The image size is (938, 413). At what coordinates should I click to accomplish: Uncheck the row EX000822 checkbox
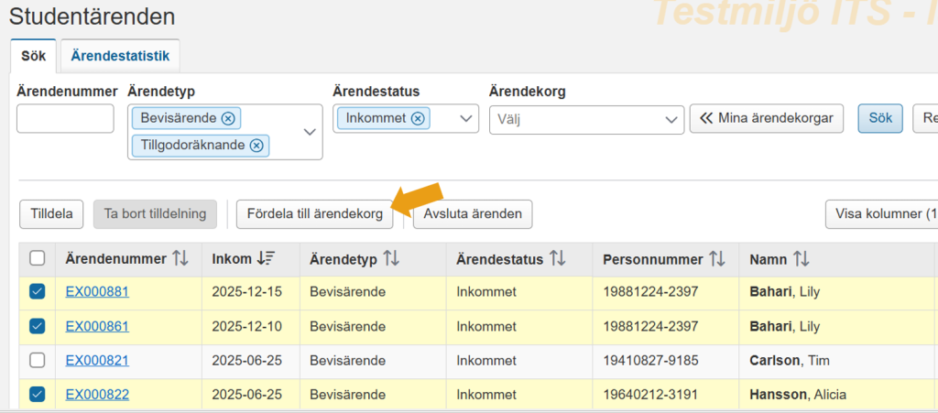(x=37, y=395)
